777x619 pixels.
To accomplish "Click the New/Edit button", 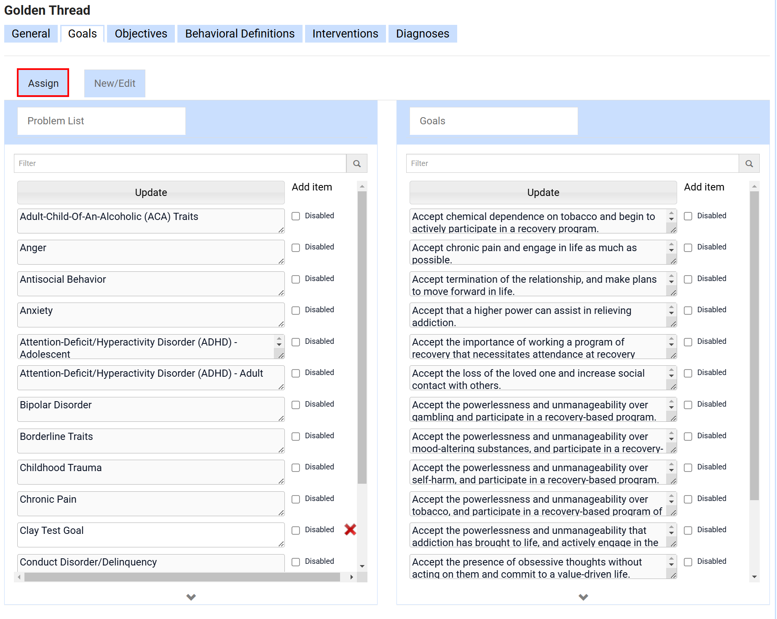I will 115,83.
